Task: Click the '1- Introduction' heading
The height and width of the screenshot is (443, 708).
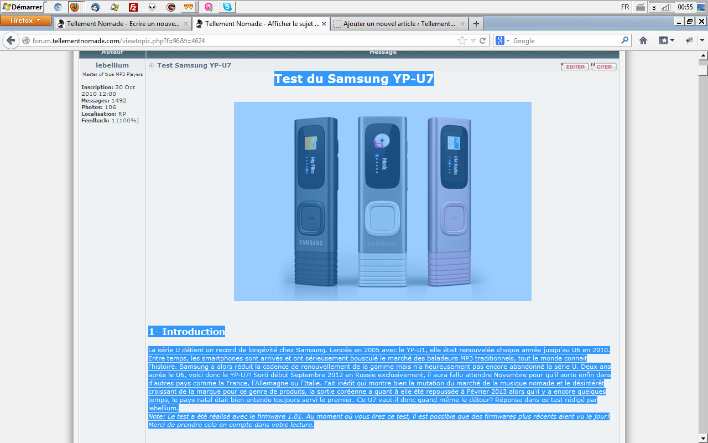Action: [x=186, y=332]
